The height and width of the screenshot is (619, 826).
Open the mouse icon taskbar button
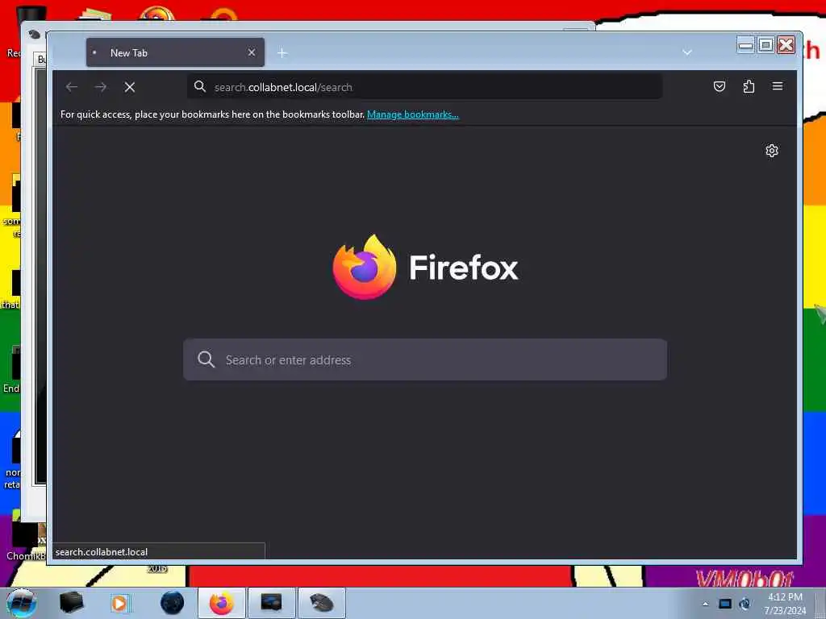[x=322, y=603]
